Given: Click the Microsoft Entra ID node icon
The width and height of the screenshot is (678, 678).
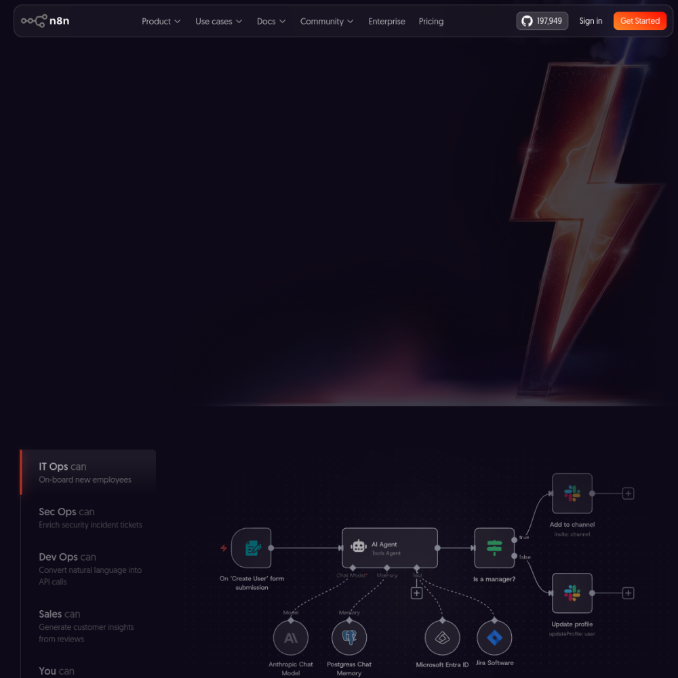Looking at the screenshot, I should tap(442, 638).
